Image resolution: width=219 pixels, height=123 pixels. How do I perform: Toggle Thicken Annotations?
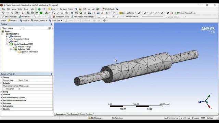185,13
